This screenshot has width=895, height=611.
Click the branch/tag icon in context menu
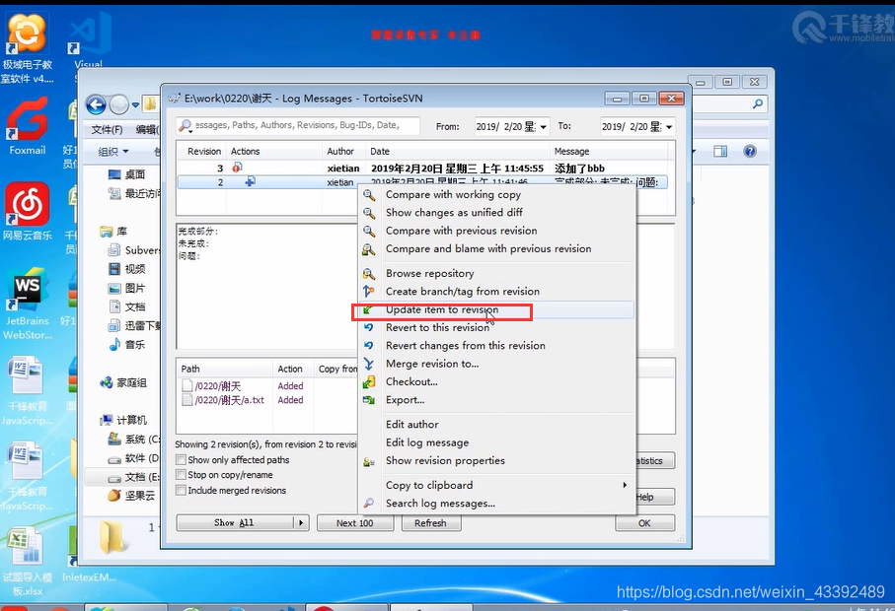point(369,292)
